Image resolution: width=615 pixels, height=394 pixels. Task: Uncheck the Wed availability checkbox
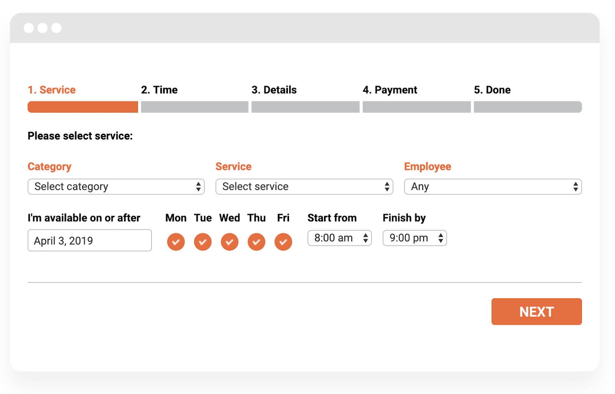click(x=230, y=242)
